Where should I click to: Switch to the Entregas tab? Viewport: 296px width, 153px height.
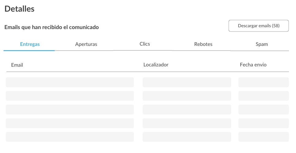click(30, 44)
